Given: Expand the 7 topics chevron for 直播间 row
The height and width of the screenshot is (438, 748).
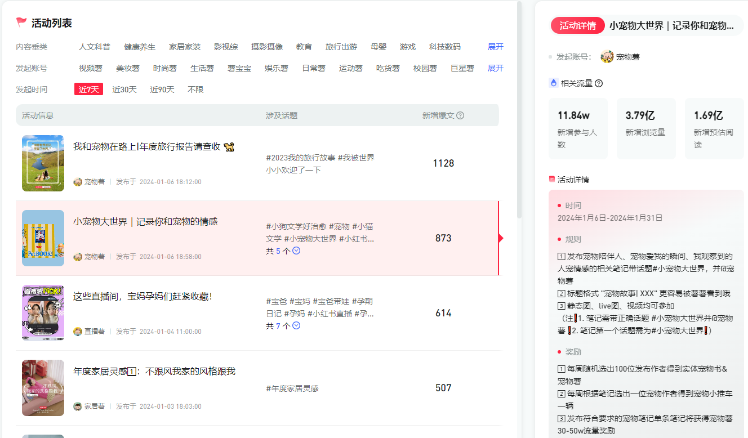Looking at the screenshot, I should [x=296, y=325].
